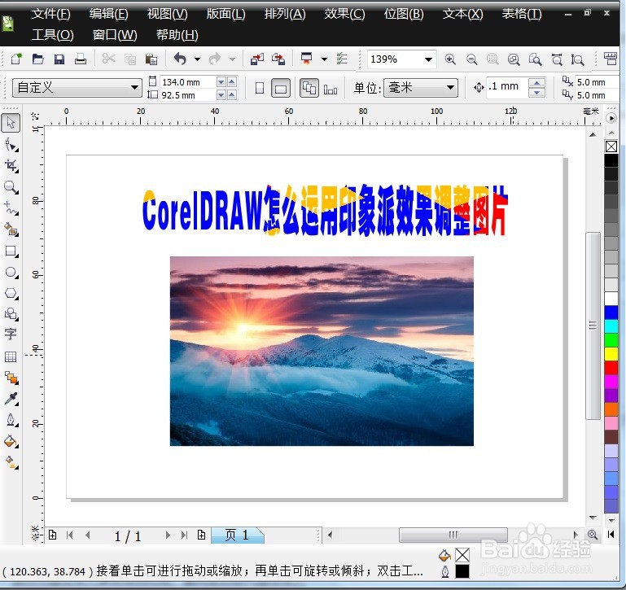Select the Pick tool in toolbox
This screenshot has height=590, width=626.
click(x=11, y=123)
